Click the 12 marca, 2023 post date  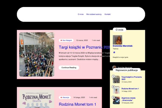[x=82, y=40]
